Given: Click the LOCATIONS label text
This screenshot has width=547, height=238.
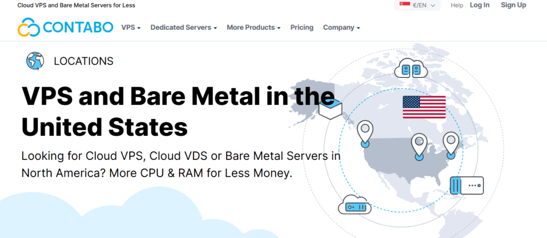Looking at the screenshot, I should [x=84, y=61].
